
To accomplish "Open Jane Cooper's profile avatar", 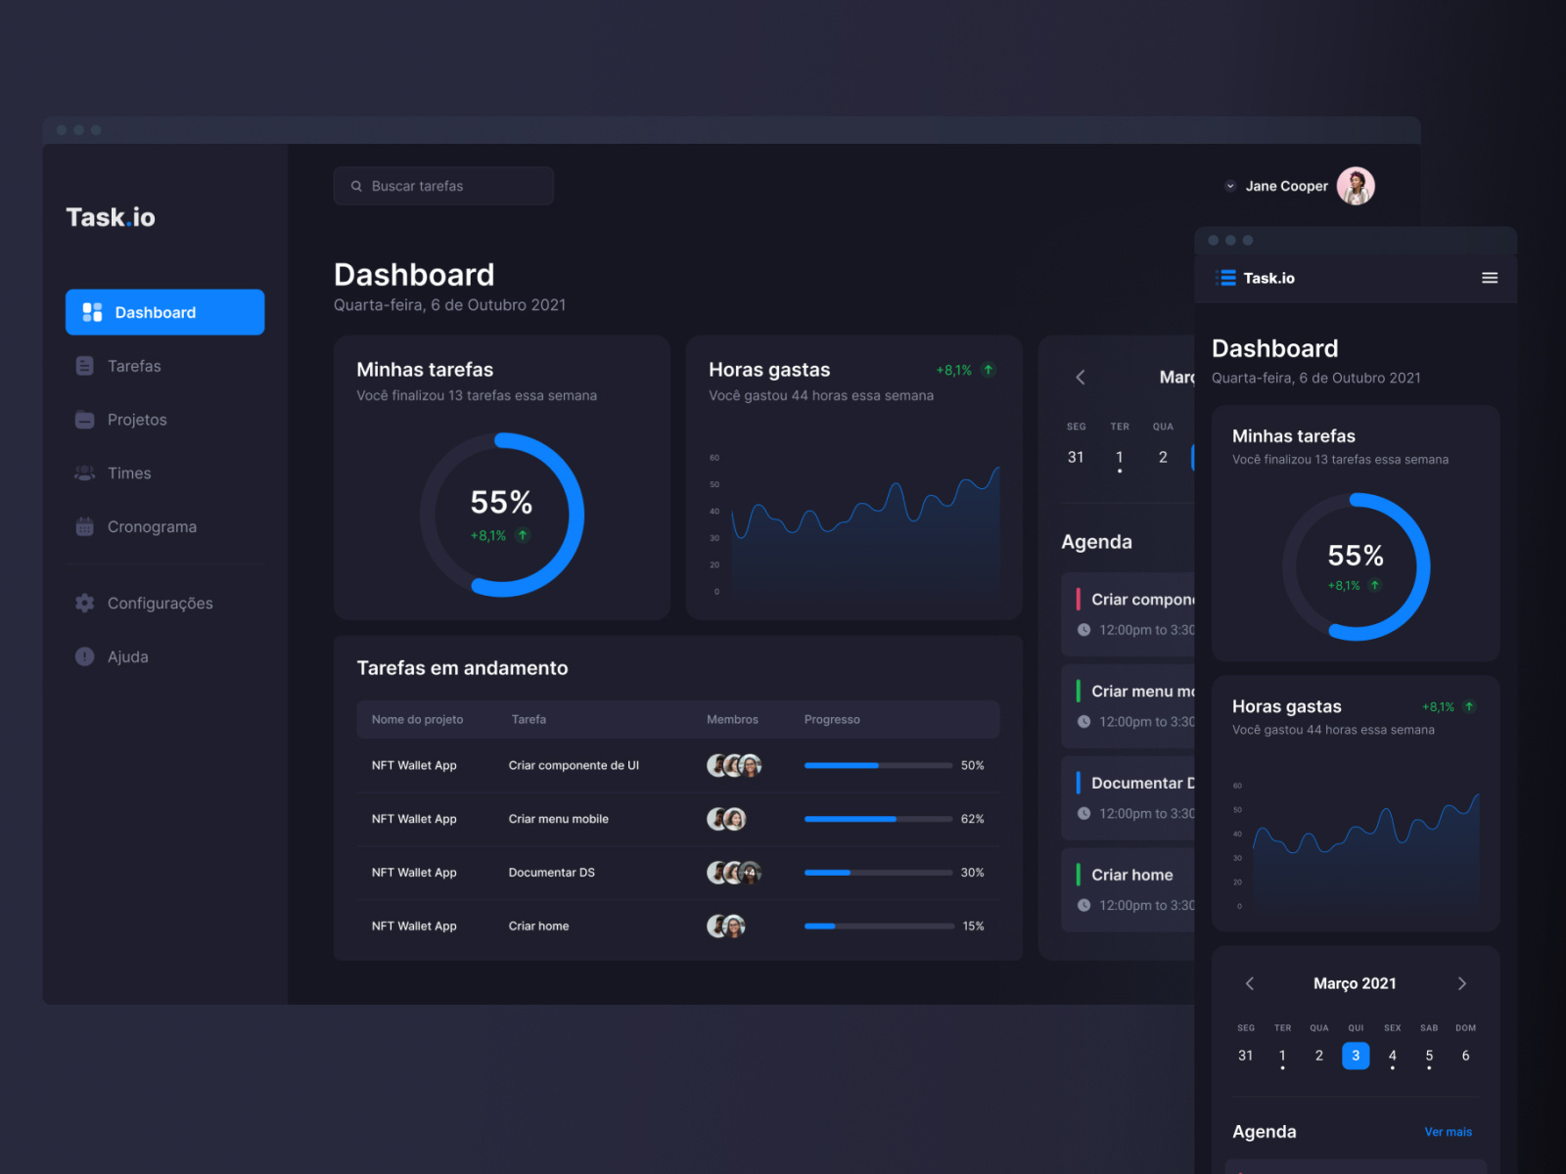I will click(1358, 186).
